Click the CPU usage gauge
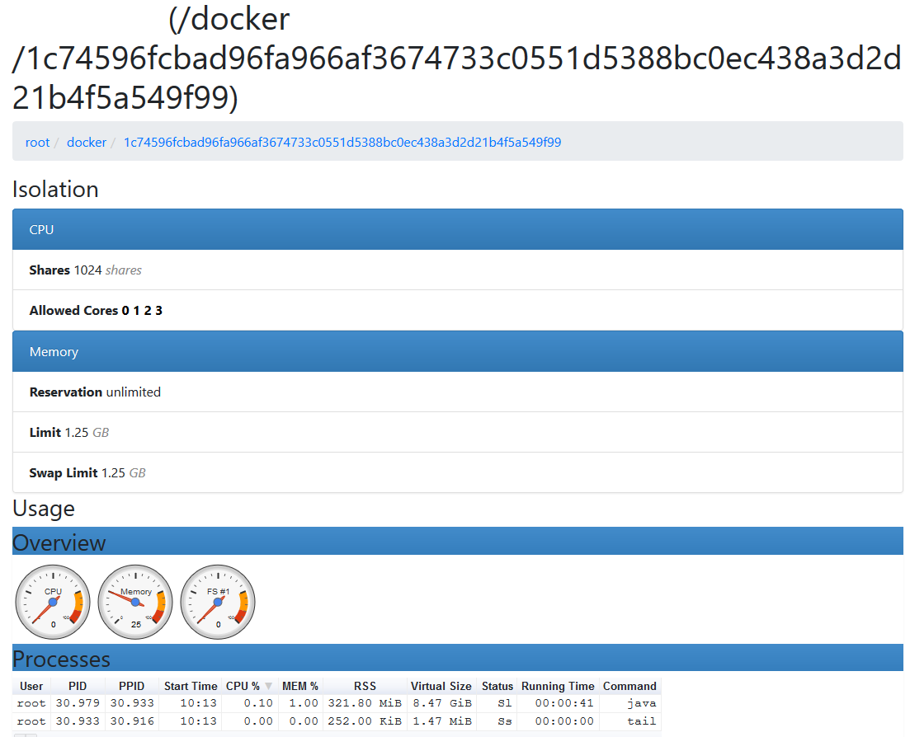The height and width of the screenshot is (737, 910). 53,602
